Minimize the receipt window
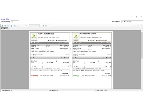Screen dimensions: 144x108 [x=132, y=17]
